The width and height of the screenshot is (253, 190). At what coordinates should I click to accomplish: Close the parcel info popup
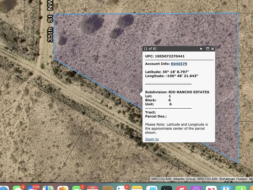click(212, 49)
